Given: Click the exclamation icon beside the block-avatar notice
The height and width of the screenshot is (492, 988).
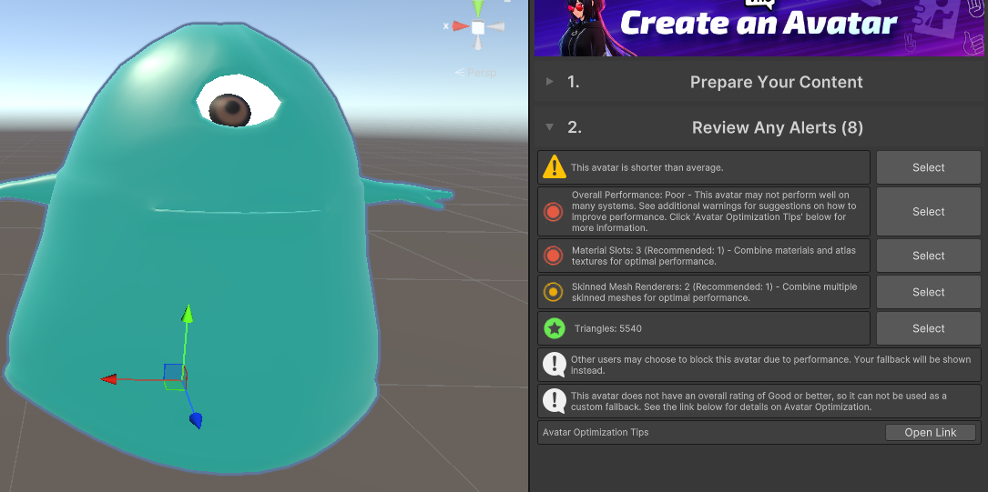Looking at the screenshot, I should [x=554, y=365].
